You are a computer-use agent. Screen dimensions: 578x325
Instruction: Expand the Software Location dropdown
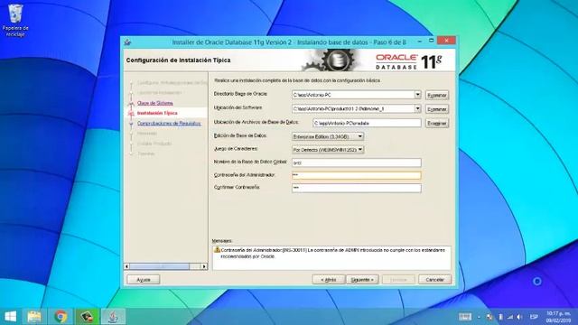417,108
